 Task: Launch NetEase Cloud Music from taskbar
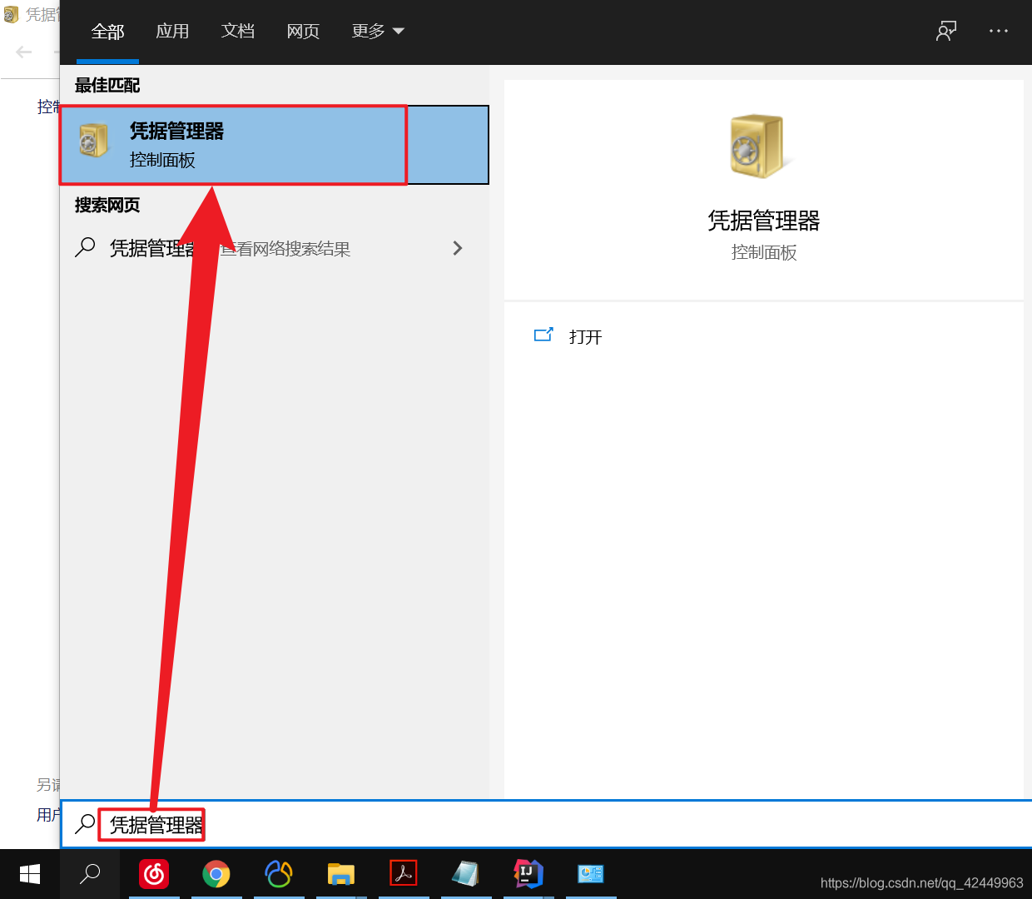click(154, 874)
